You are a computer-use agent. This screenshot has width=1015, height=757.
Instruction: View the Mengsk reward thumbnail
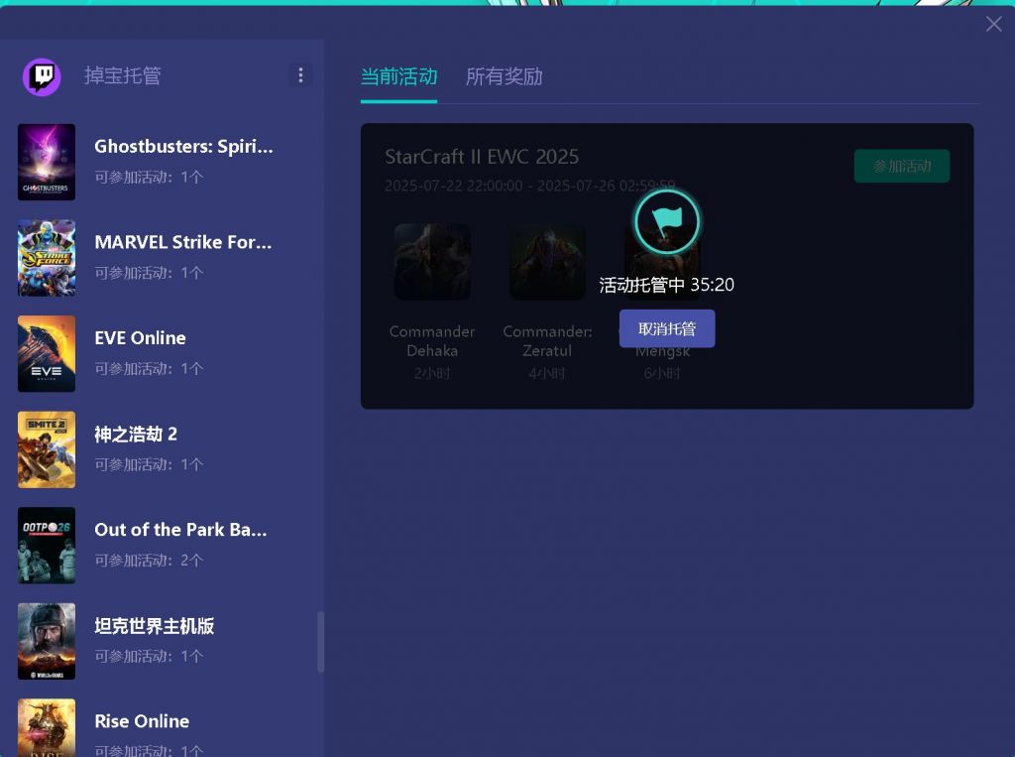[x=662, y=261]
